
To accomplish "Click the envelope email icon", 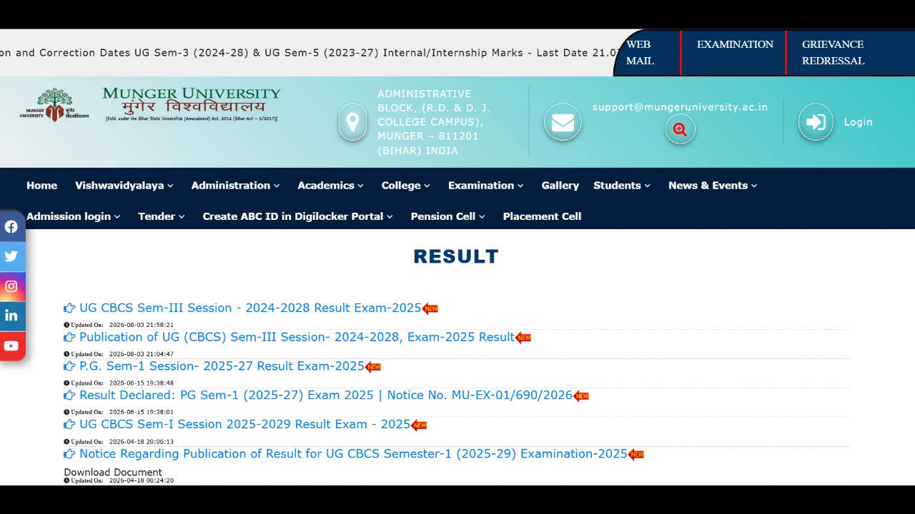I will pyautogui.click(x=563, y=122).
